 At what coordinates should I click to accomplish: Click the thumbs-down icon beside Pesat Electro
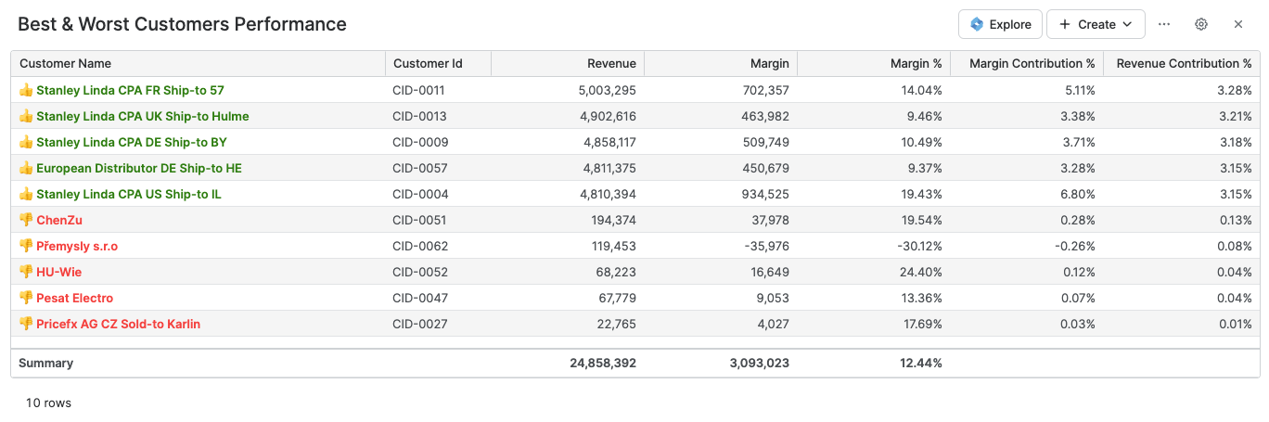click(x=26, y=298)
